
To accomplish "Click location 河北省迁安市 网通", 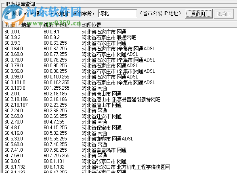I will click(102, 116).
